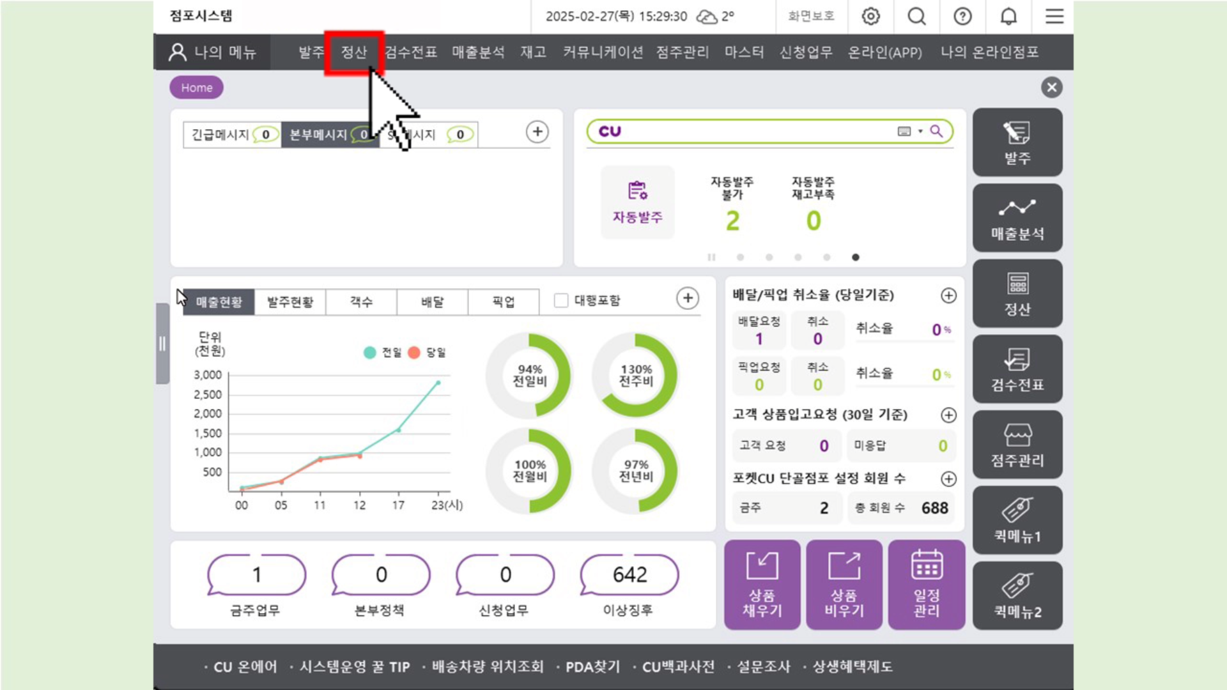Open the notification bell
Image resolution: width=1227 pixels, height=690 pixels.
click(x=1008, y=17)
